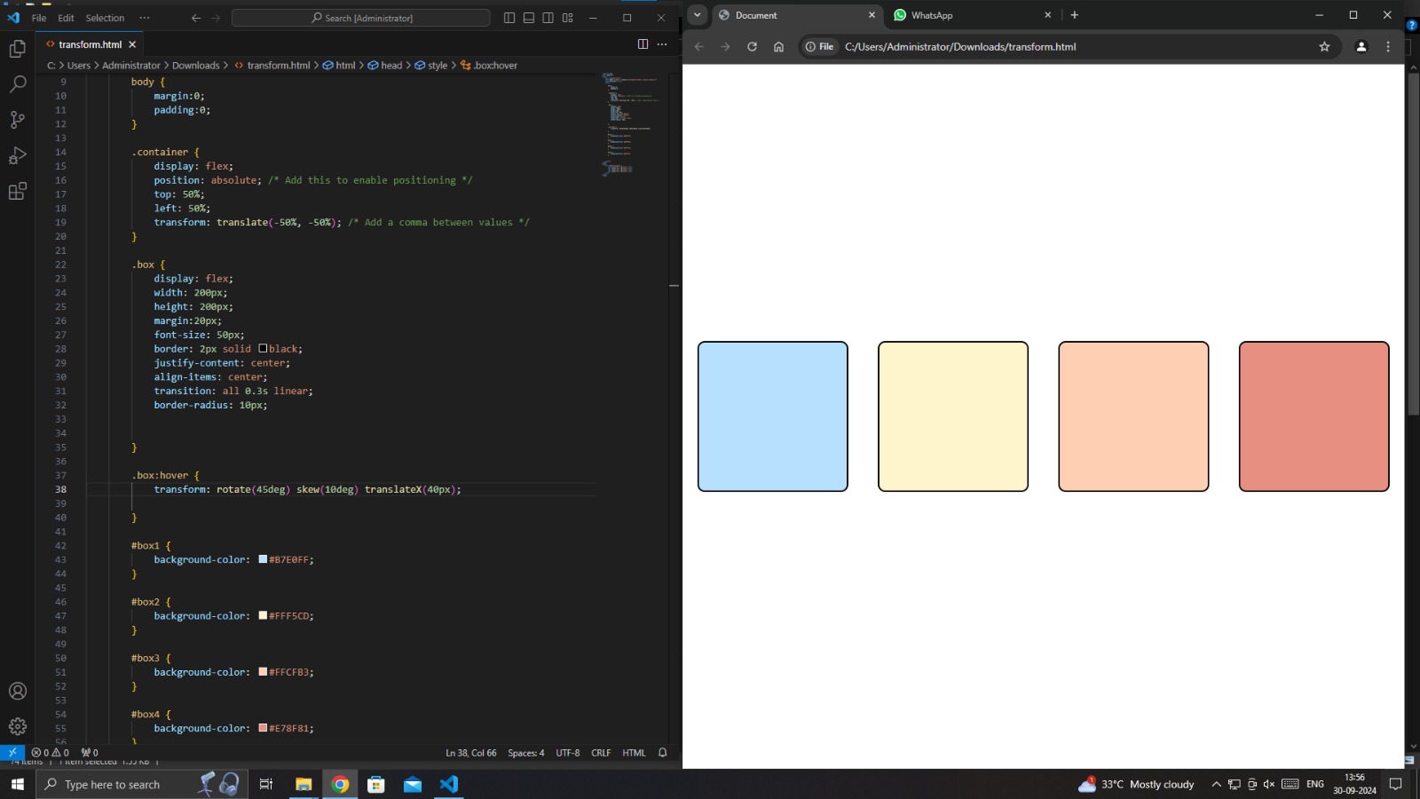1420x799 pixels.
Task: Open editor More Actions ellipsis
Action: 662,44
